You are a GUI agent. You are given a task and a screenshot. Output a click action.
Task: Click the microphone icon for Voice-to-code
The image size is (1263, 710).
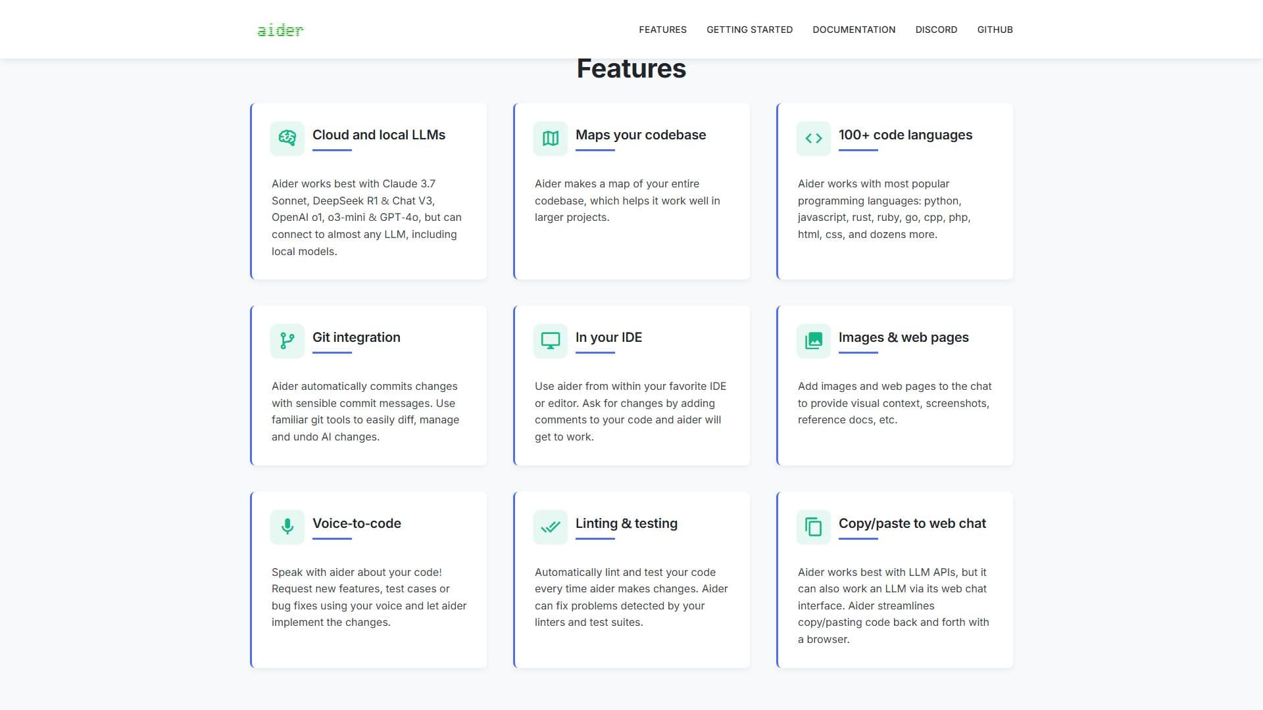click(287, 527)
